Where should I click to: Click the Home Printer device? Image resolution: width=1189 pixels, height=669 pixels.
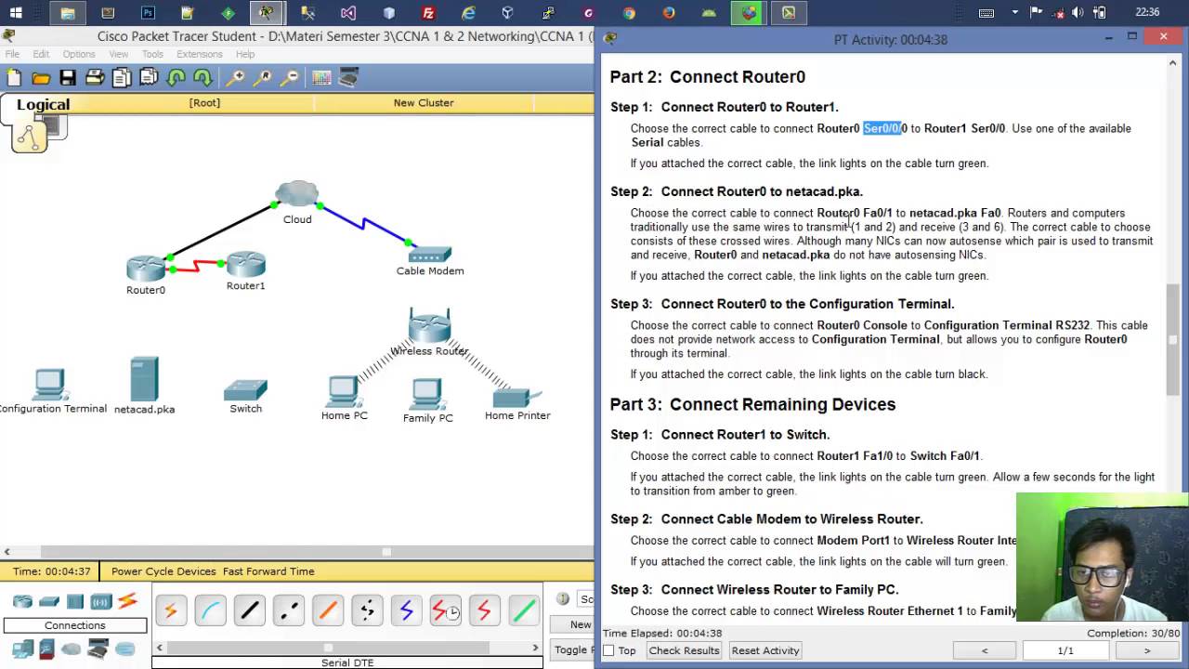click(517, 397)
